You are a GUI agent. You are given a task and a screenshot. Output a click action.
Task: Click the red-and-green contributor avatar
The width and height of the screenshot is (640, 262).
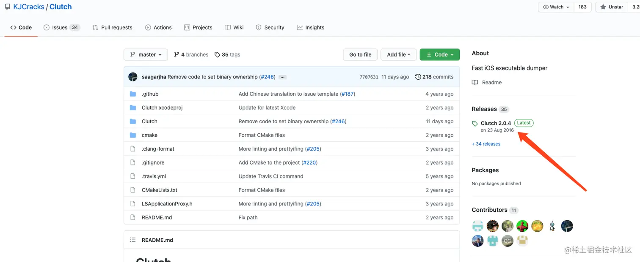[522, 226]
